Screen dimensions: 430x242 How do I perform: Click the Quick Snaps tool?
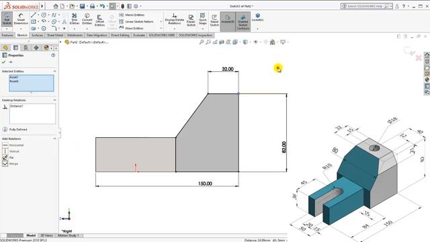coord(203,18)
